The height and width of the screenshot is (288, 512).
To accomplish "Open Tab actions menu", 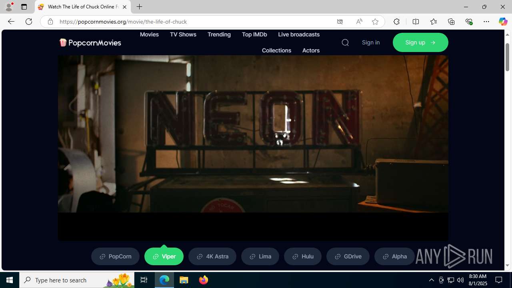I will (x=24, y=7).
